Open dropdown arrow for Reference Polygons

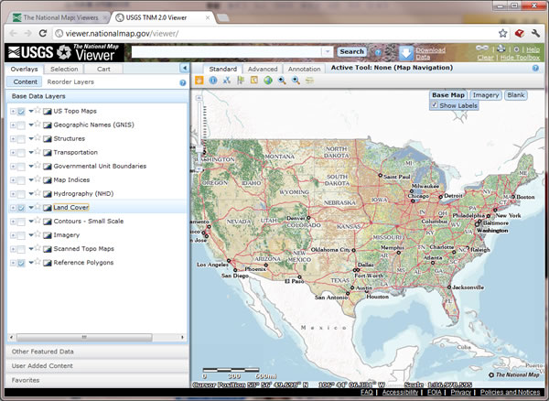pos(31,263)
